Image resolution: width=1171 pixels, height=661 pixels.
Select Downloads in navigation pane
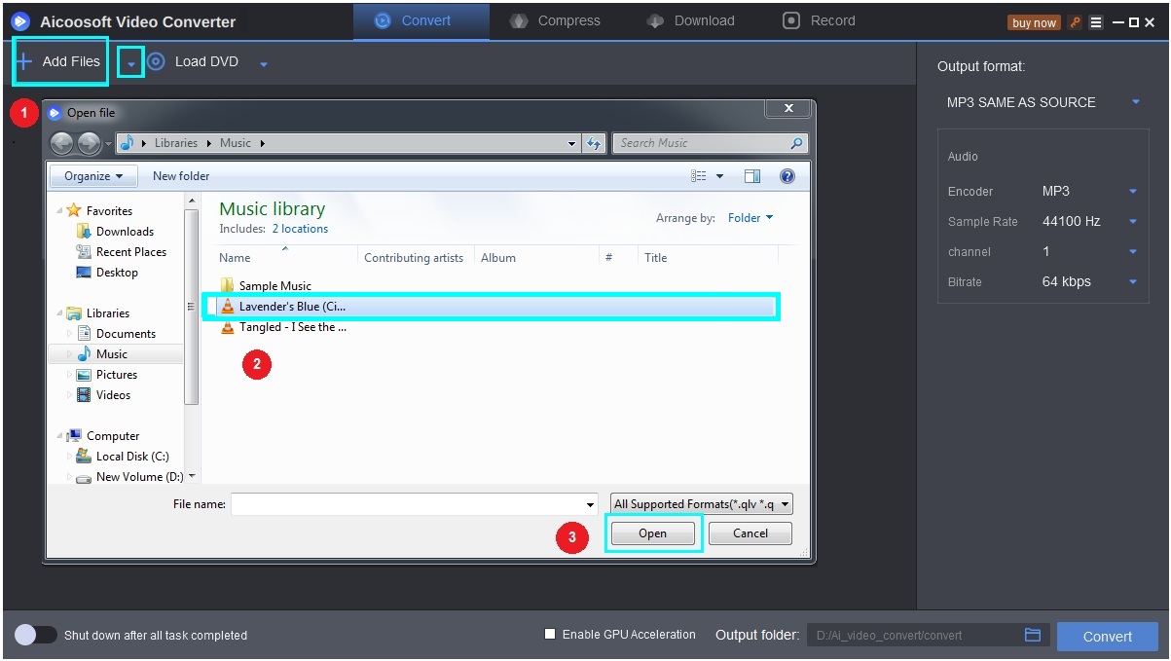point(125,232)
